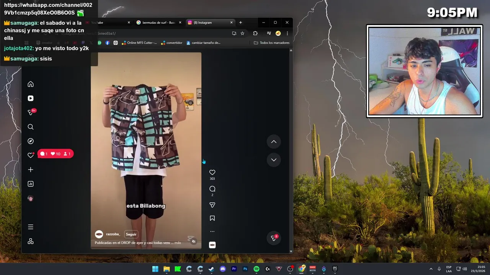This screenshot has width=490, height=275.
Task: Open Facebook bookmark icon in bookmarks bar
Action: 107,43
